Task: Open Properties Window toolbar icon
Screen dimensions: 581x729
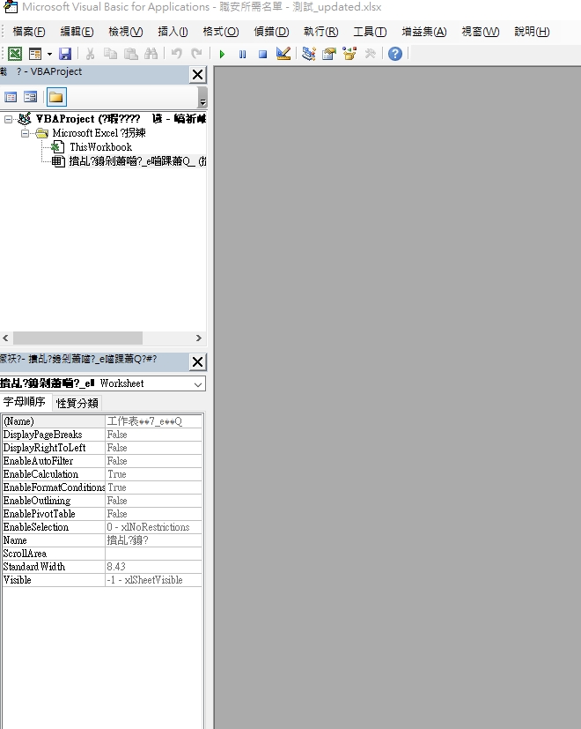Action: 329,54
